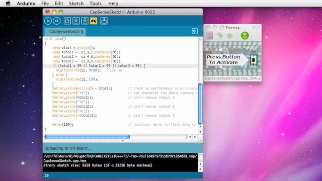Click the 'long start = millis();' line
Viewport: 322px width, 181px height.
(x=73, y=48)
